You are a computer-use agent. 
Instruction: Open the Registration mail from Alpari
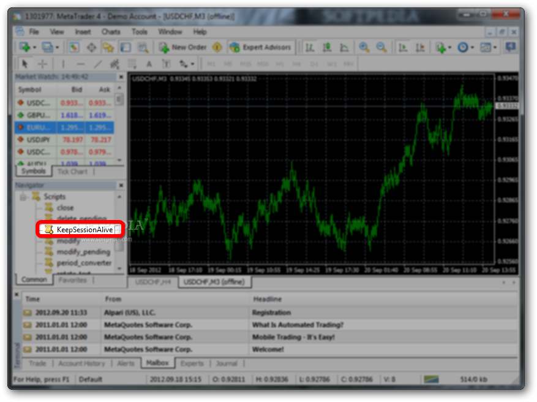point(270,313)
